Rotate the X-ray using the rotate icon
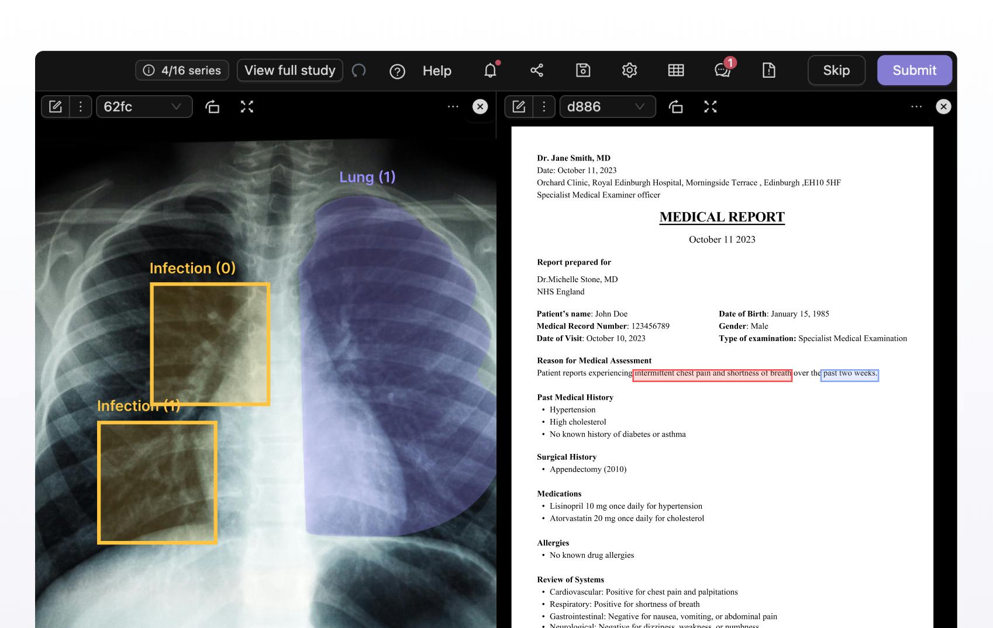Screen dimensions: 993x628 coord(212,107)
